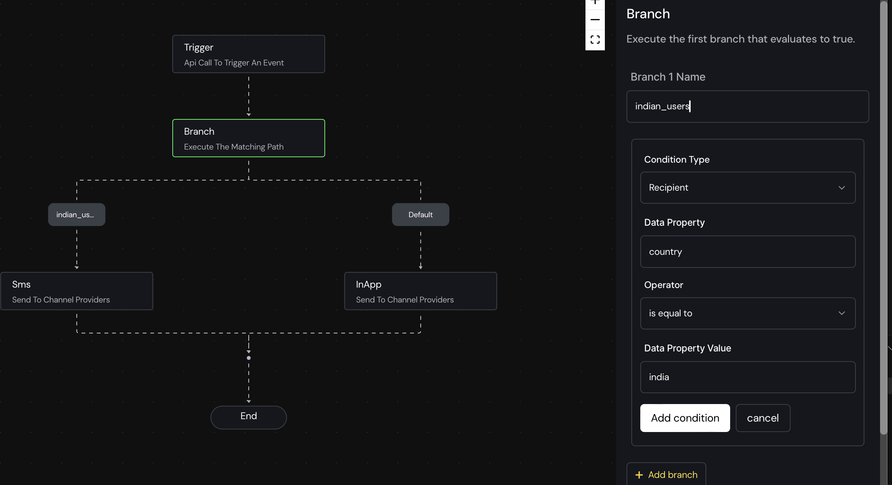Screen dimensions: 892x485
Task: Click 'Execute the first branch that evaluates to true.'
Action: 741,39
